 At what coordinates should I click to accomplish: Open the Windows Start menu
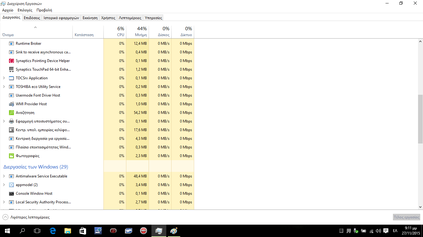[x=7, y=231]
